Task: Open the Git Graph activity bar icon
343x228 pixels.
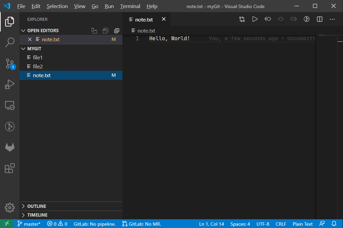Action: [10, 126]
